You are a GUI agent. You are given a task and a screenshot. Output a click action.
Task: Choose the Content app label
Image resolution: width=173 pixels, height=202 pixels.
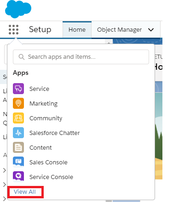pos(40,147)
